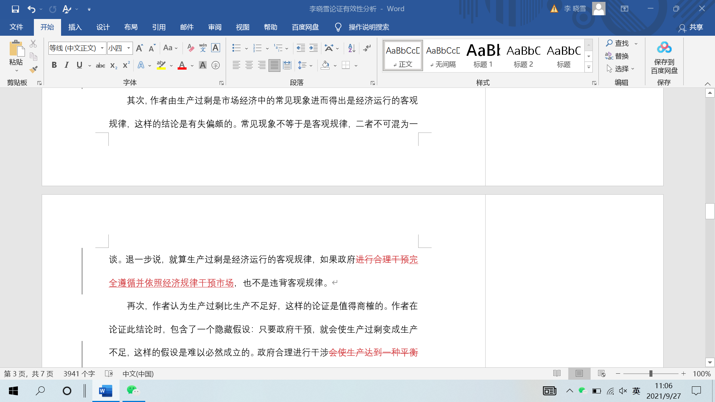Toggle Bold formatting
This screenshot has height=402, width=715.
pyautogui.click(x=54, y=66)
